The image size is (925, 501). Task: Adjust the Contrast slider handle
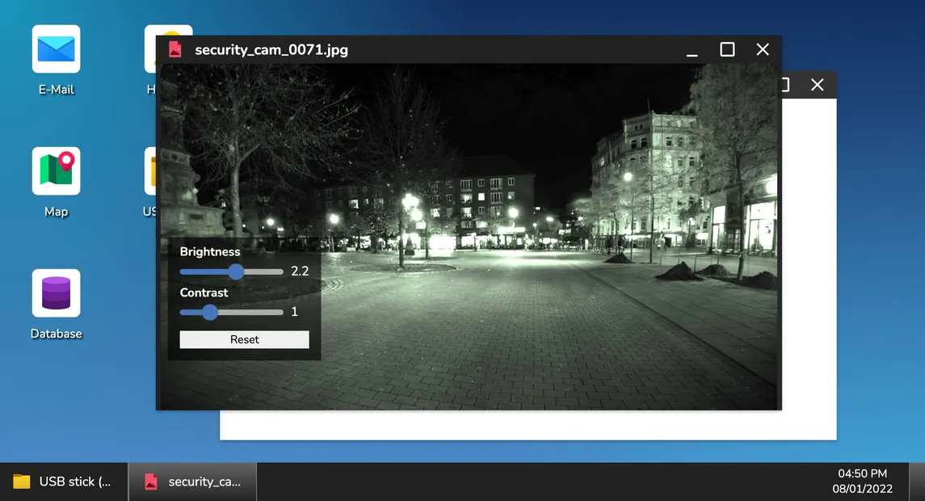point(209,312)
